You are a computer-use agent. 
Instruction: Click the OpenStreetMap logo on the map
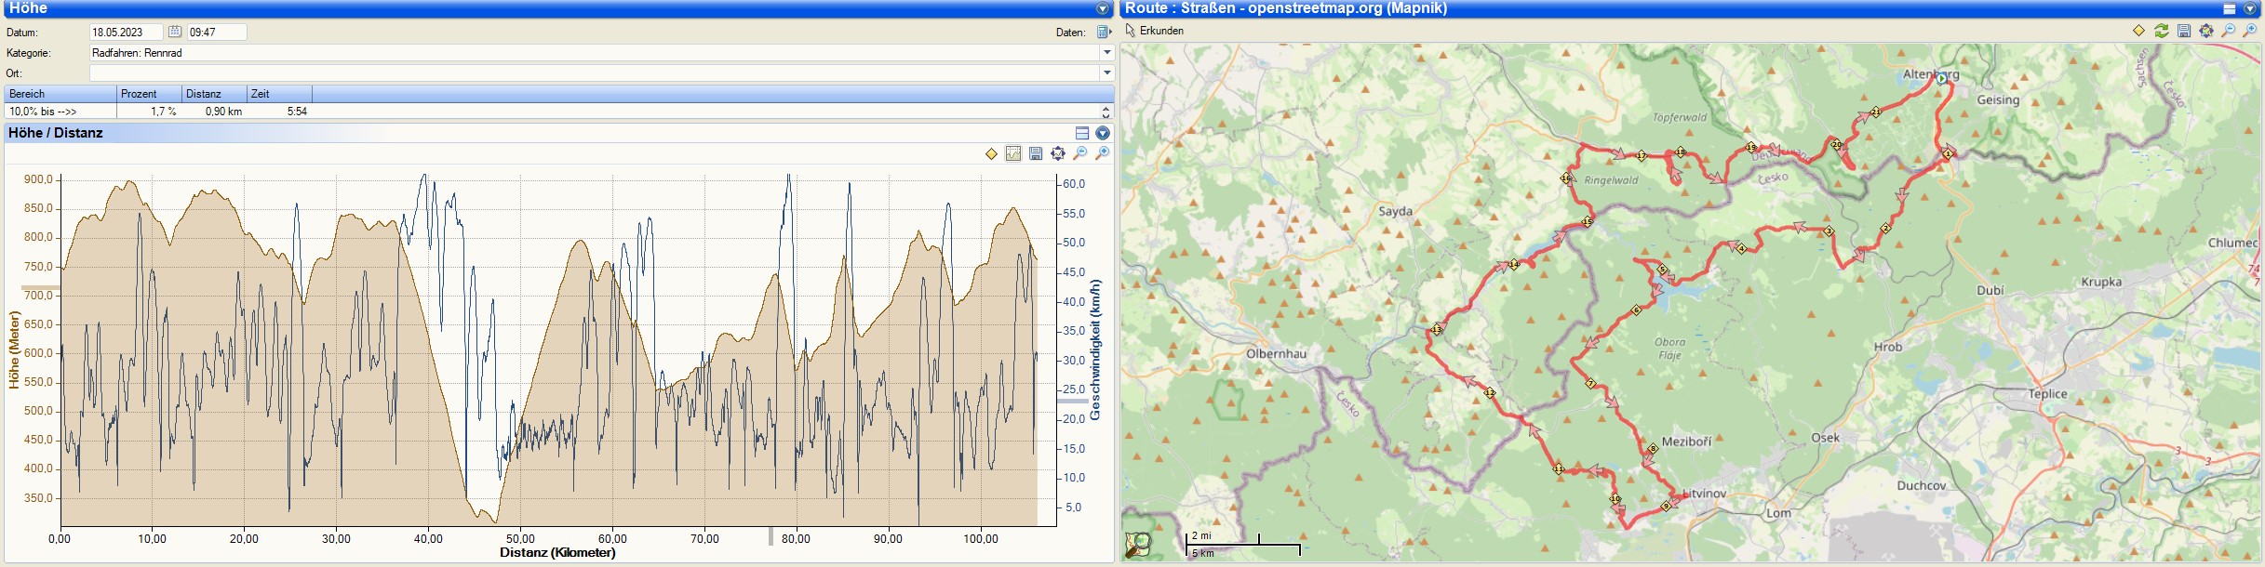(x=1138, y=544)
